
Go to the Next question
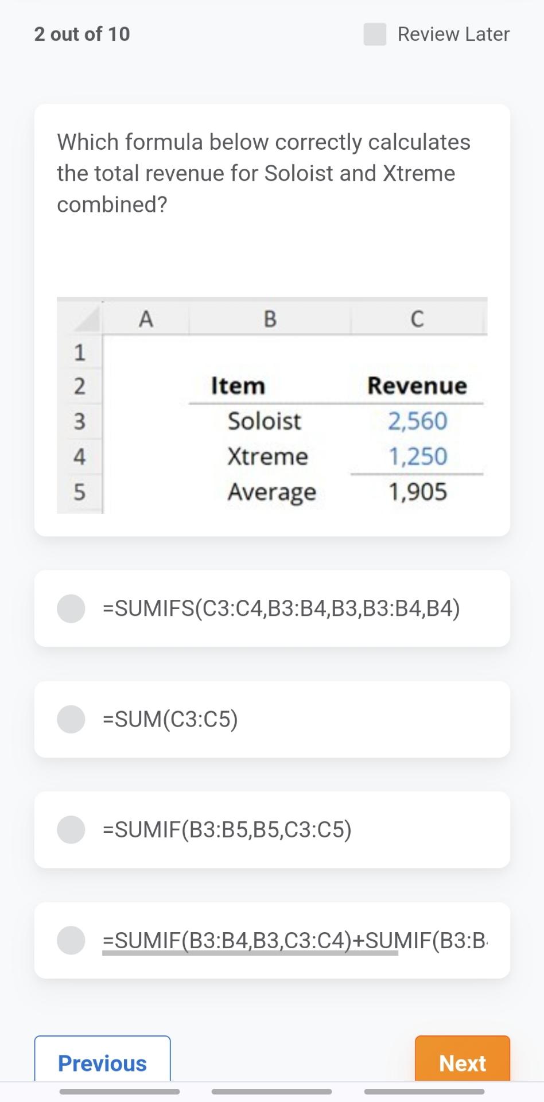pyautogui.click(x=462, y=1062)
